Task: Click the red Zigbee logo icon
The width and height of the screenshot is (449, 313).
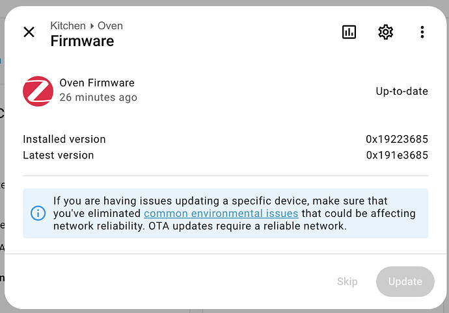Action: 38,91
